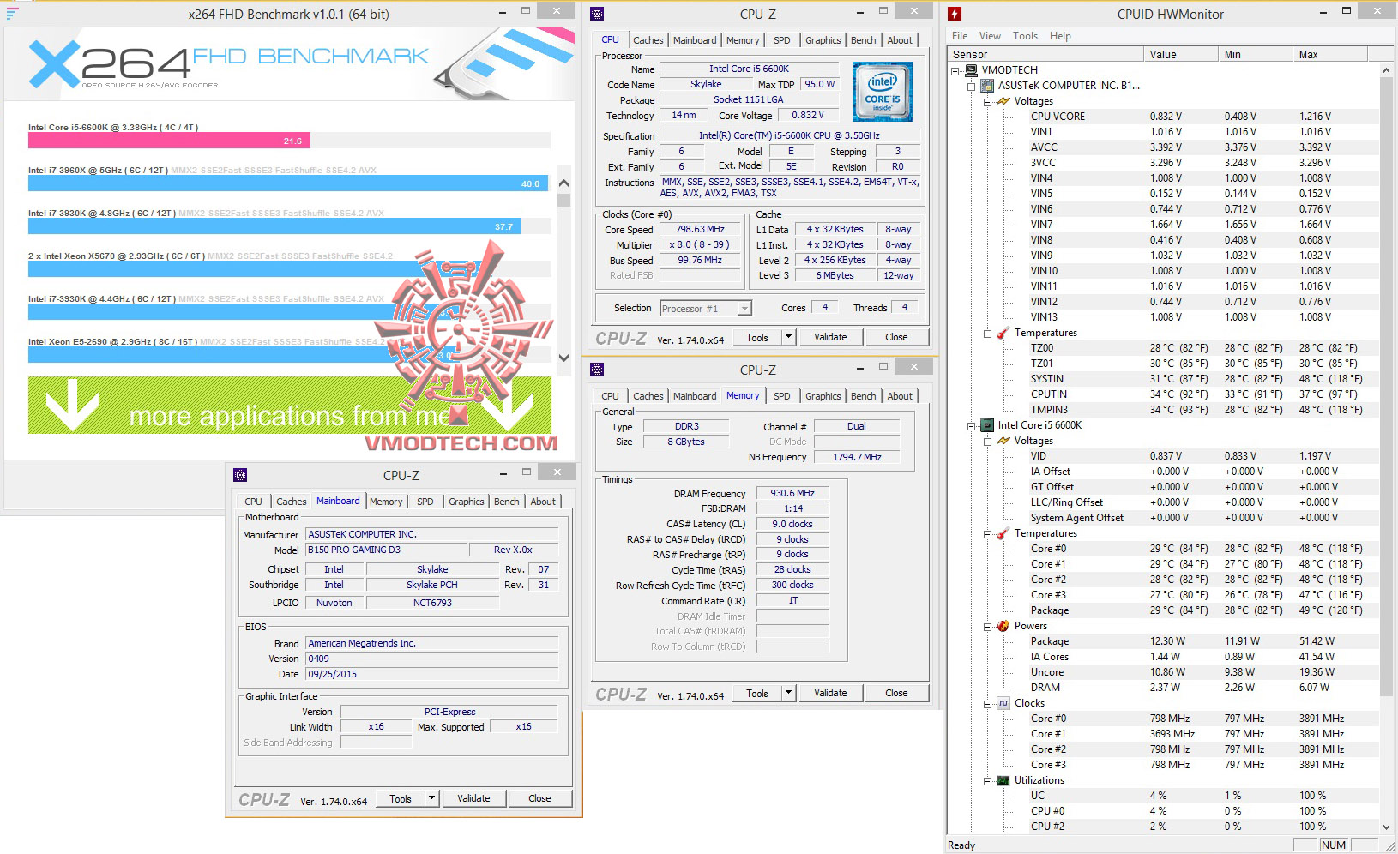1398x854 pixels.
Task: Click the HWMonitor scrollbar up arrow
Action: (1387, 70)
